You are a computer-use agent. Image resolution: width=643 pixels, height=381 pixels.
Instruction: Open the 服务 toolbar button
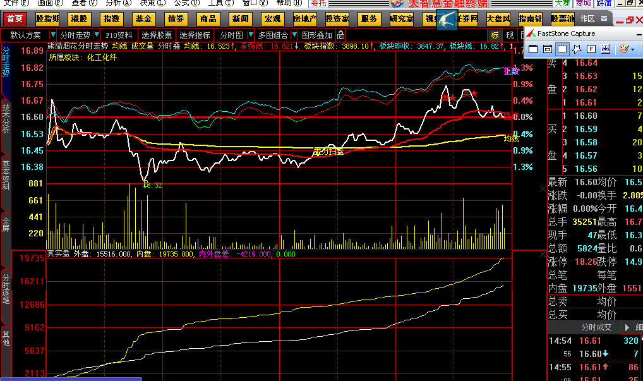(x=369, y=19)
